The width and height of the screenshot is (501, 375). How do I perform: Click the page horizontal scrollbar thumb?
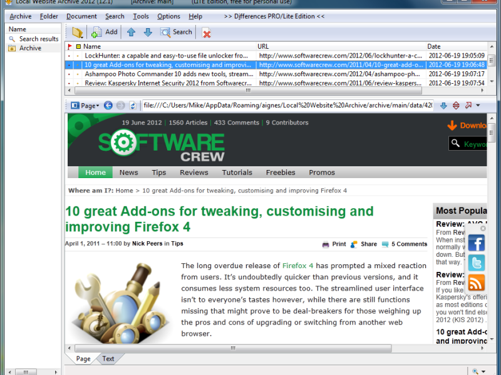(x=233, y=348)
